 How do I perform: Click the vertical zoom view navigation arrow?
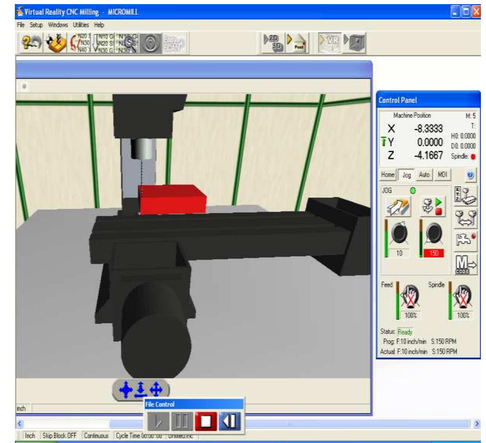coord(141,389)
